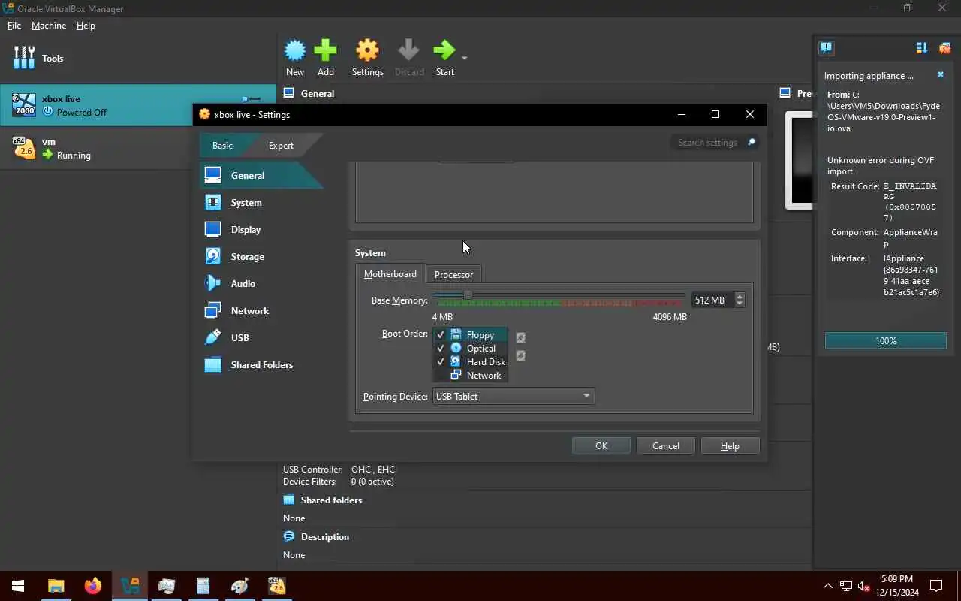Decrease Base Memory with down stepper
The height and width of the screenshot is (601, 961).
[x=740, y=304]
